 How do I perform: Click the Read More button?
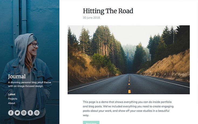coord(91,122)
